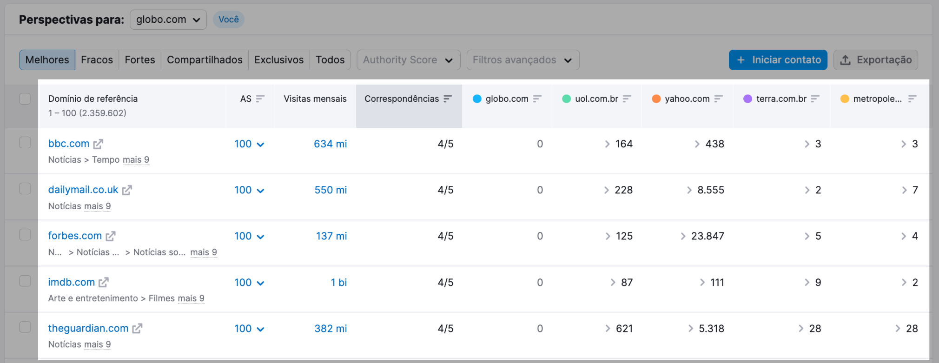Click 'mais 9' categories under imdb.com
939x363 pixels.
191,298
